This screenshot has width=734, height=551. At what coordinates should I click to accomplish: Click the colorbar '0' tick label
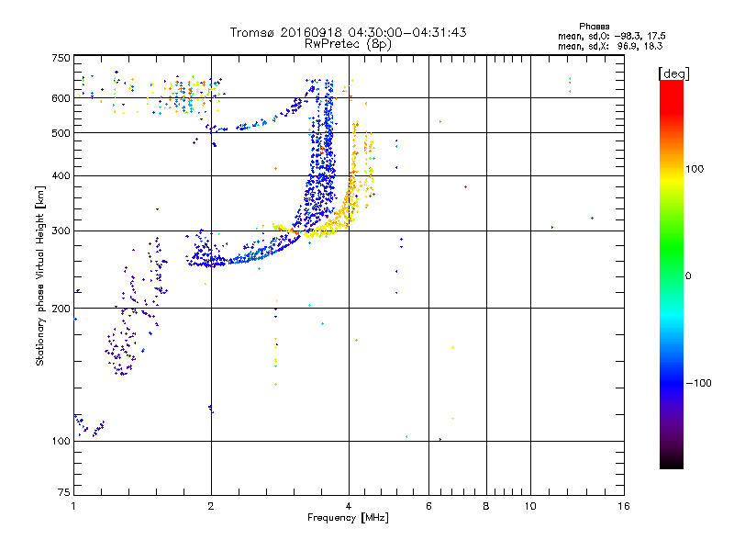688,276
